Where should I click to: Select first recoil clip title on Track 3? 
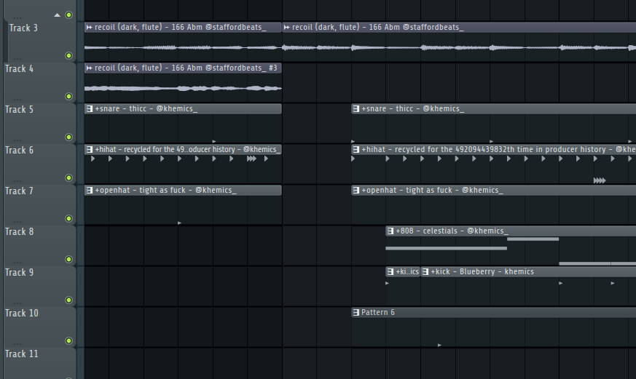(x=181, y=27)
